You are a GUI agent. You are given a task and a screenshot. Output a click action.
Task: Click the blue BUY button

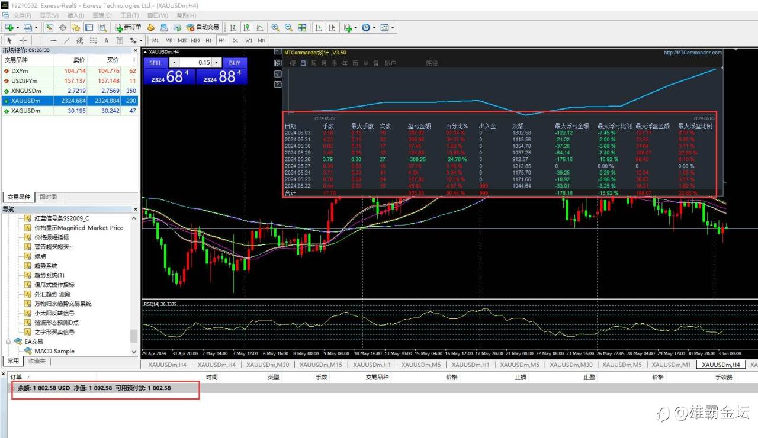pos(235,63)
